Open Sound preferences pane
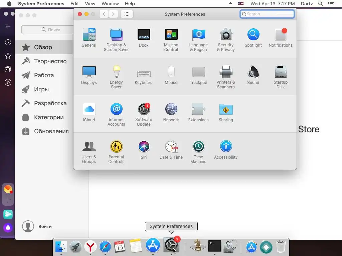The width and height of the screenshot is (342, 256). (x=253, y=75)
